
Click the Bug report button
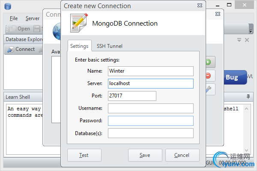[x=232, y=77]
